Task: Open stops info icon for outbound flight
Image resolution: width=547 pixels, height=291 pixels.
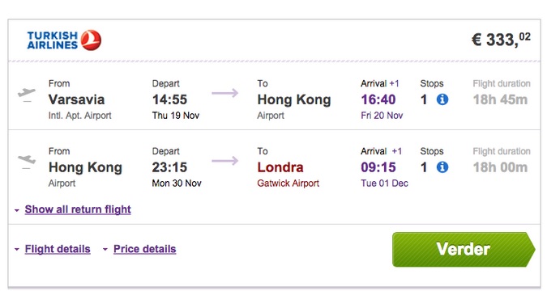Action: (x=442, y=99)
